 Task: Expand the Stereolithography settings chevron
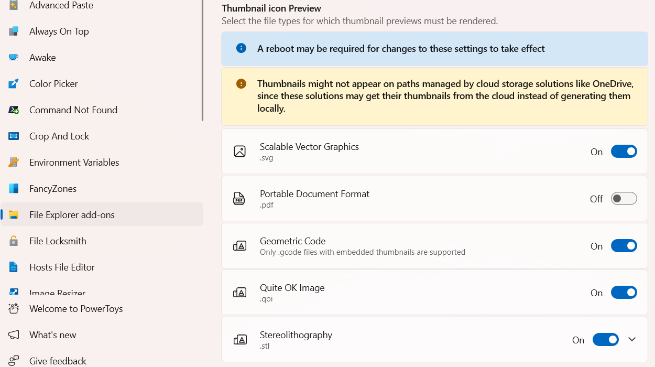[632, 340]
